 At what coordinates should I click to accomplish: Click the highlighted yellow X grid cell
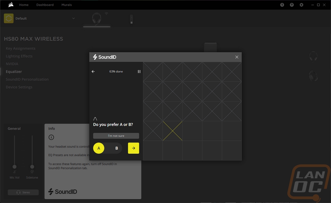click(x=172, y=131)
